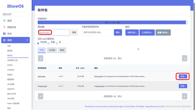The height and width of the screenshot is (110, 195).
Task: Open the ArgonTheme v2.2.10.8 footer link
Action: click(x=155, y=106)
